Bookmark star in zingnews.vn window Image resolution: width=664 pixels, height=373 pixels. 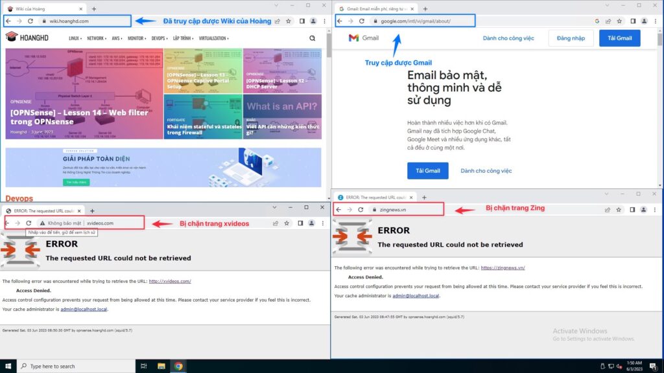pos(619,209)
